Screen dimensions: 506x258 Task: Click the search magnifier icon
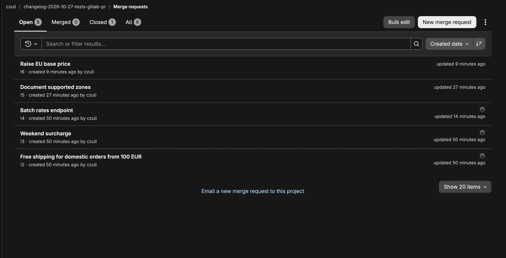pyautogui.click(x=416, y=44)
